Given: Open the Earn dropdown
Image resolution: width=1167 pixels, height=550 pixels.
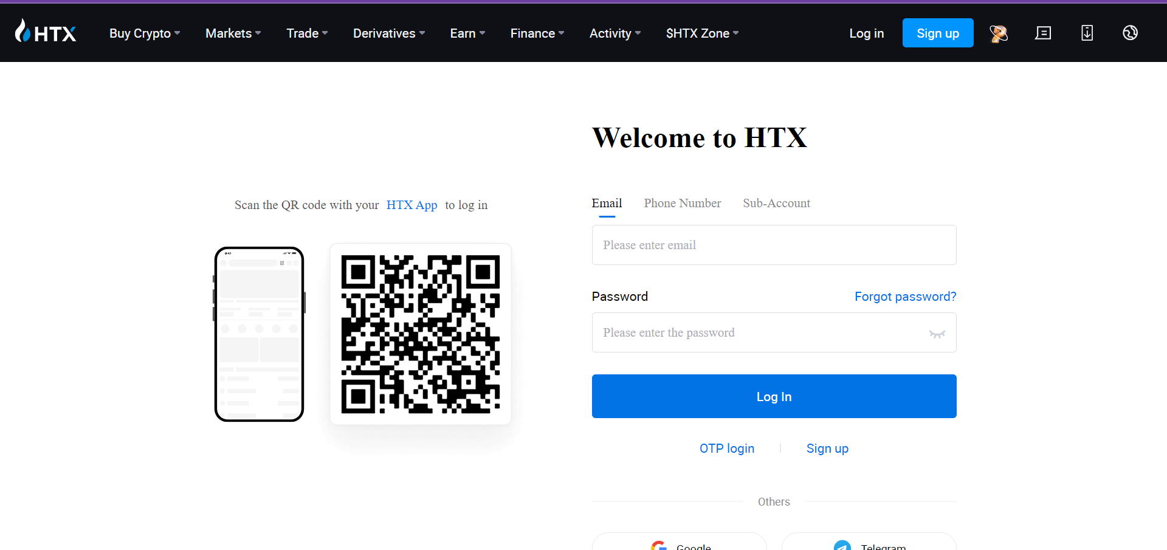Looking at the screenshot, I should tap(467, 33).
